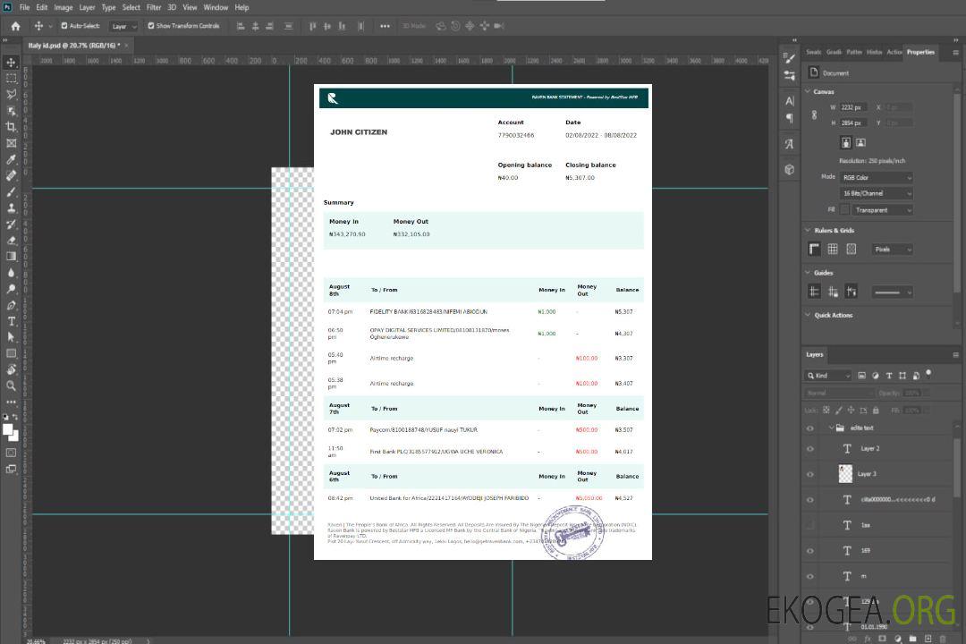Select the Crop tool
The height and width of the screenshot is (644, 966).
tap(11, 127)
